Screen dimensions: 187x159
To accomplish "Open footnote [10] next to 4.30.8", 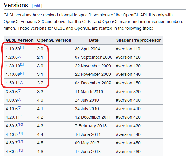I will (x=20, y=125).
